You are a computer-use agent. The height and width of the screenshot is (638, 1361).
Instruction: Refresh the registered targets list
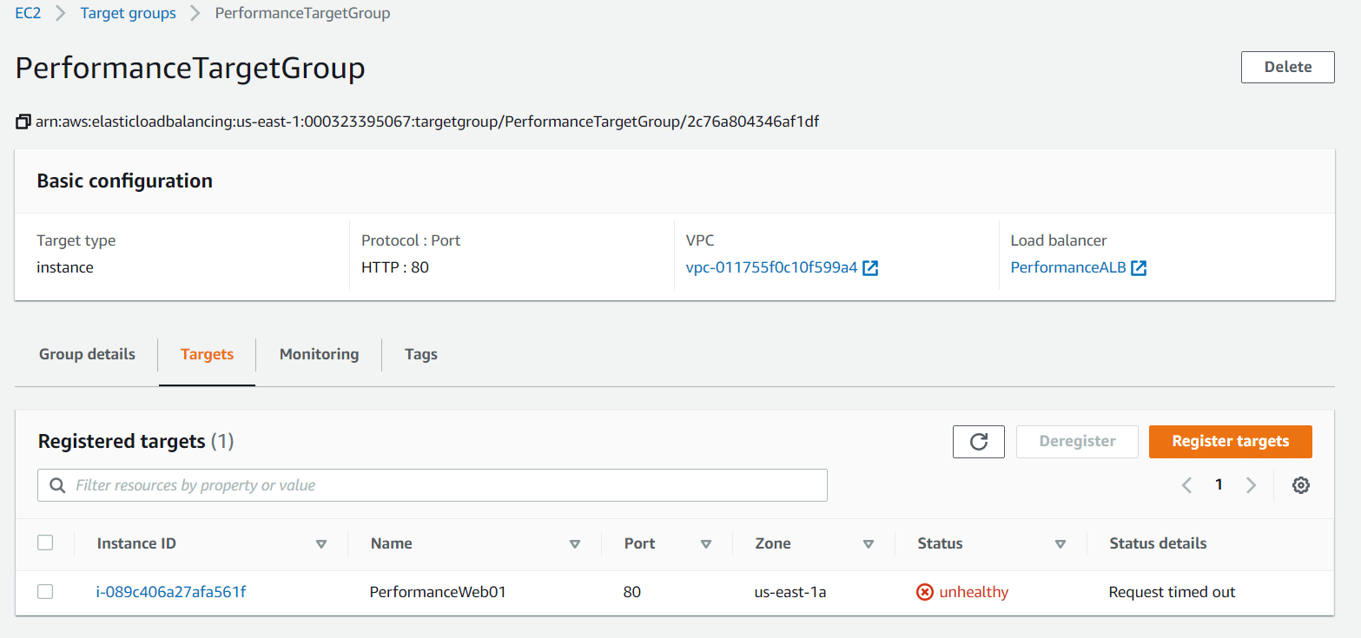point(978,441)
